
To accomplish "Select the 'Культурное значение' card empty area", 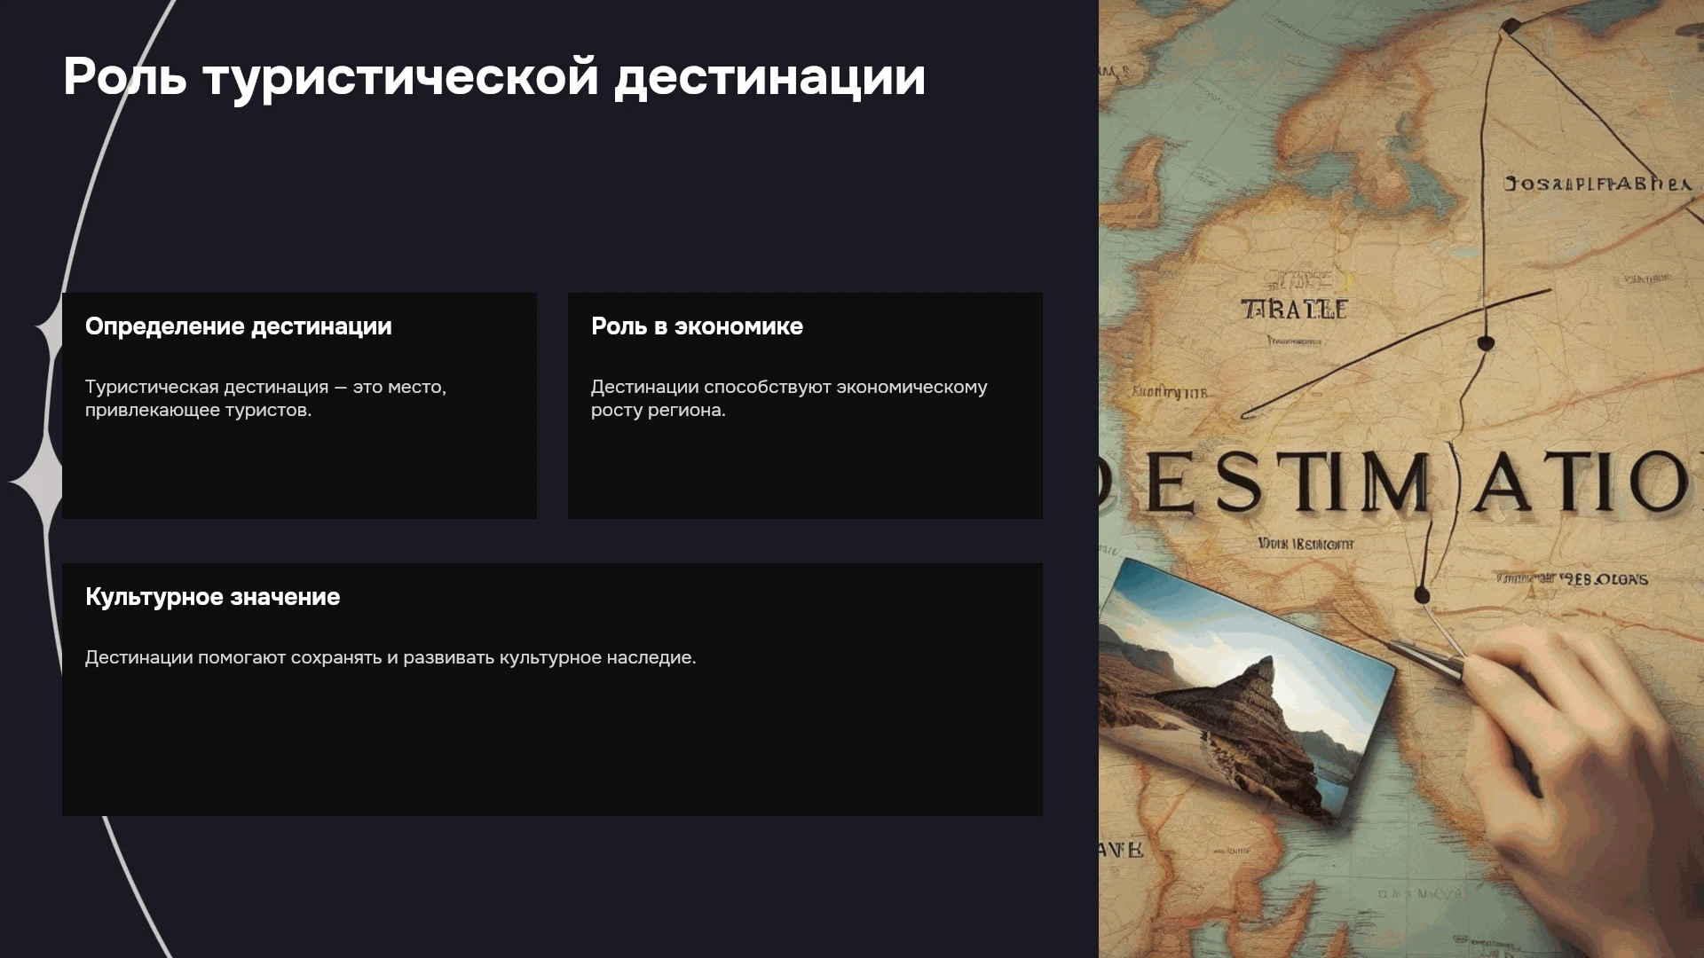I will click(552, 745).
